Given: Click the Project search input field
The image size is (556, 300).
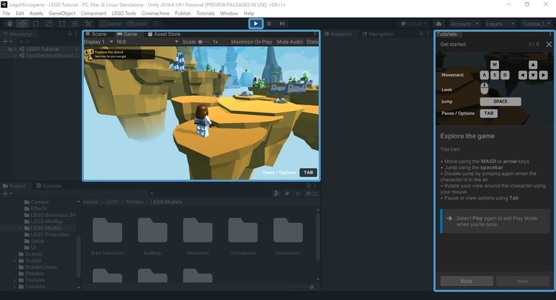Looking at the screenshot, I should (209, 193).
